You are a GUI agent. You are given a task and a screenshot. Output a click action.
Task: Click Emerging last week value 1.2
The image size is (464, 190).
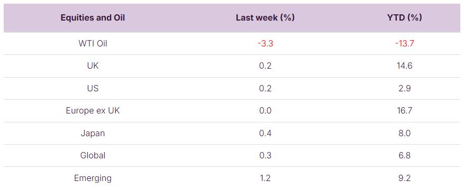265,178
